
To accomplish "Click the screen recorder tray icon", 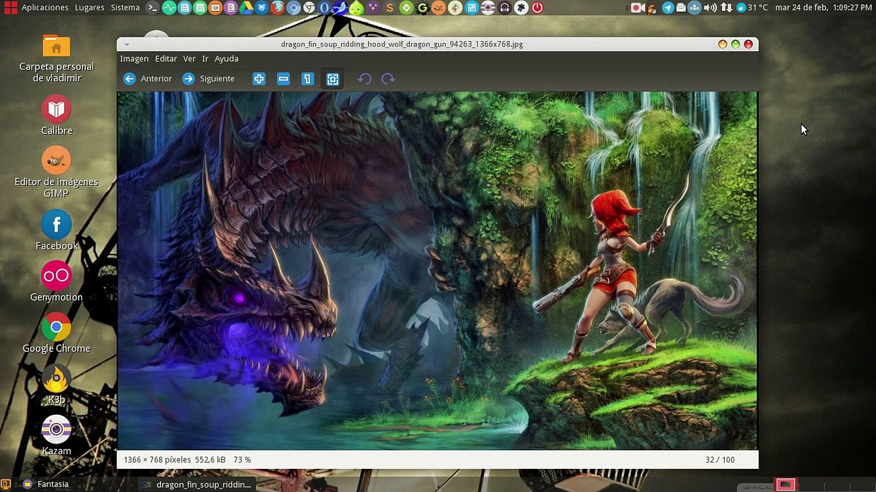I will click(639, 8).
